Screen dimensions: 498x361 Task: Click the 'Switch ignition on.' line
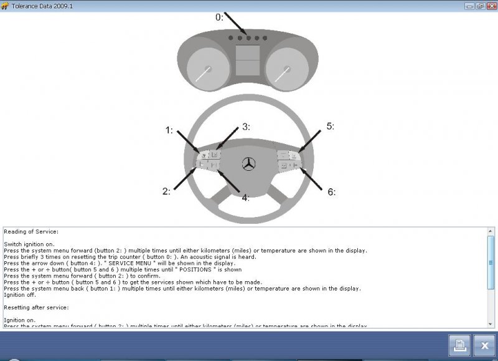[x=29, y=244]
